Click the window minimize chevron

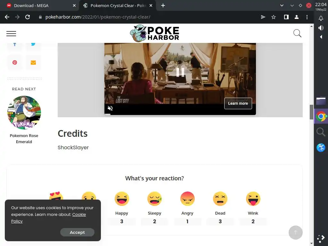point(292,6)
